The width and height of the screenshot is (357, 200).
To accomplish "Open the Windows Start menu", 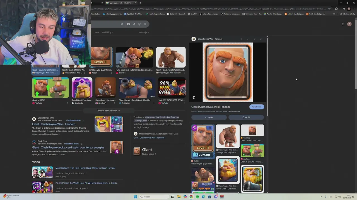I will tap(135, 197).
